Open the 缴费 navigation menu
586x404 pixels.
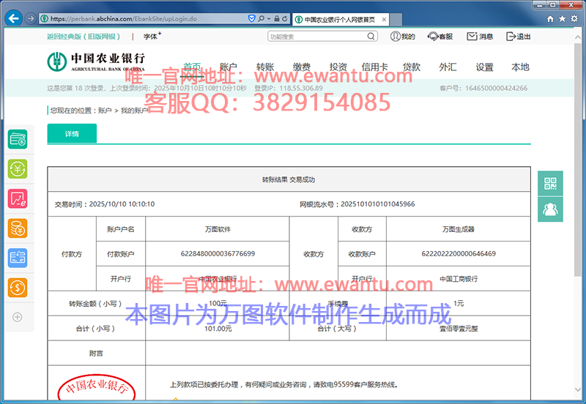click(302, 67)
